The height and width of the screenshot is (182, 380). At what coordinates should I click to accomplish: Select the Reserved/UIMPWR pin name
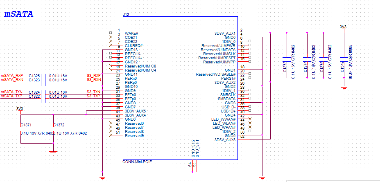(x=218, y=46)
